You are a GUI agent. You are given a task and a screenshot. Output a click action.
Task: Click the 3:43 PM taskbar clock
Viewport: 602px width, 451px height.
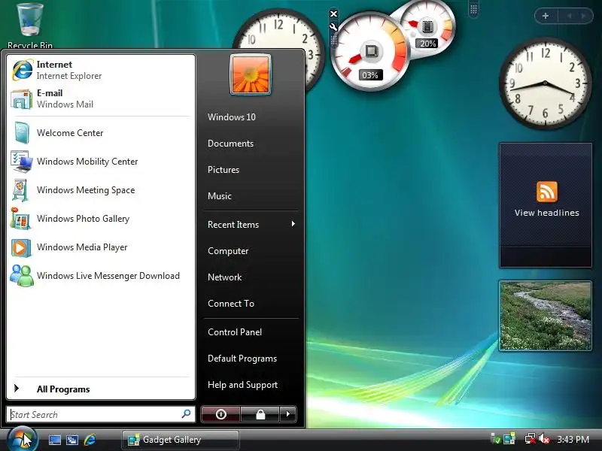point(573,440)
